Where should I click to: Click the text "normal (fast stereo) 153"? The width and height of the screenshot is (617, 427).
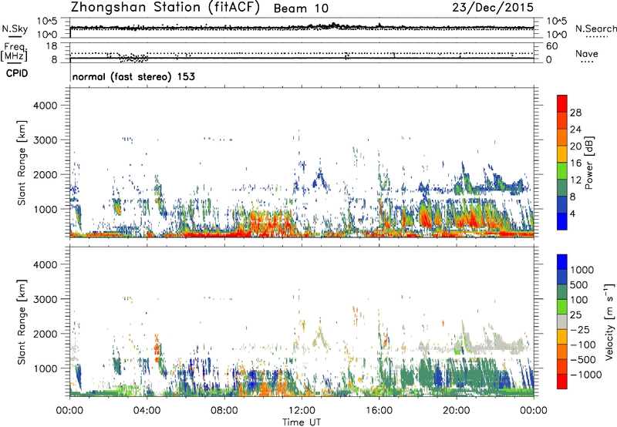133,76
